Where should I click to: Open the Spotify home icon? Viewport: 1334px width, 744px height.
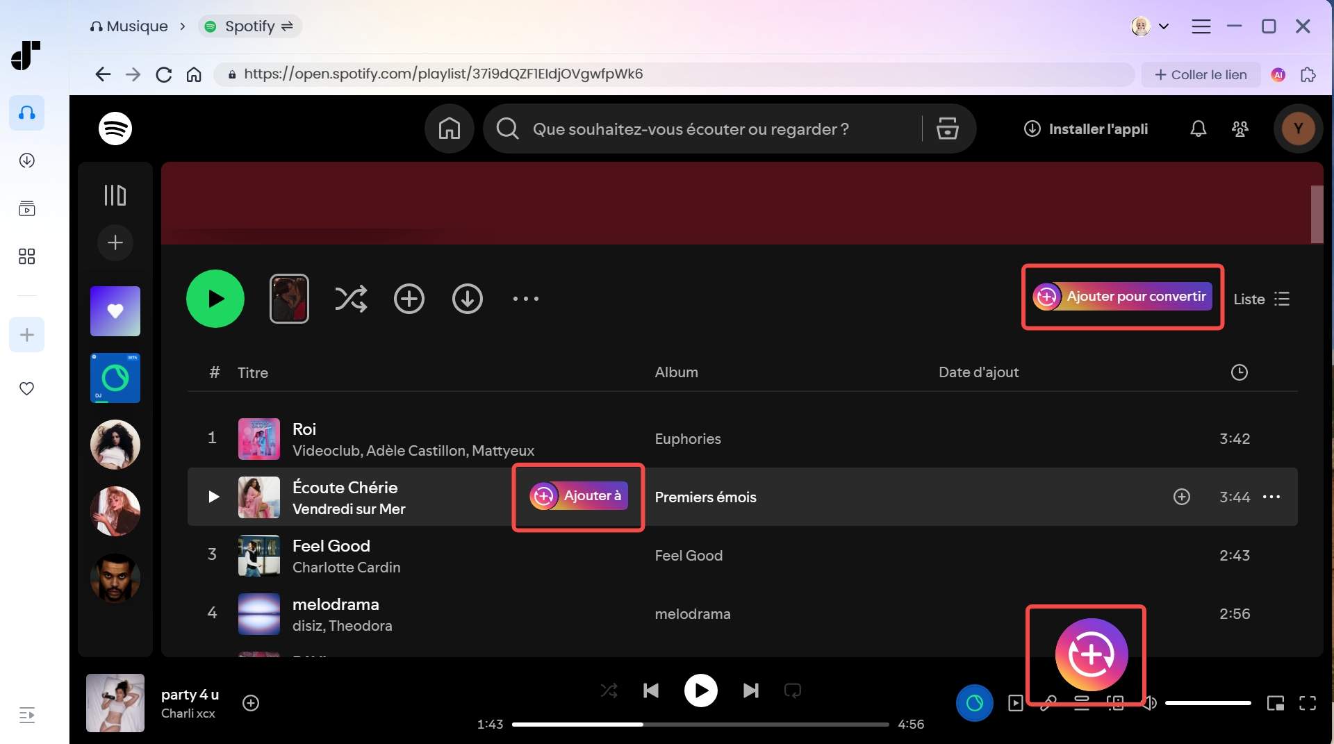[449, 129]
